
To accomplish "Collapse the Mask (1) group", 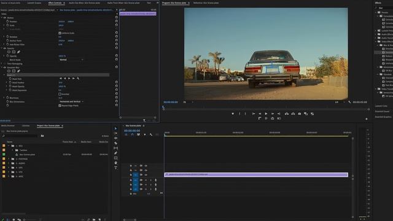I will (x=4, y=75).
